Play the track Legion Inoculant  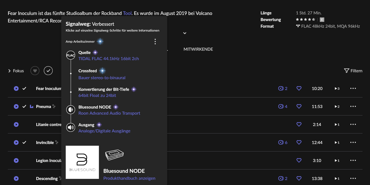click(x=16, y=161)
